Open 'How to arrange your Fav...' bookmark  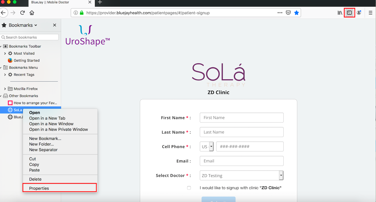[35, 103]
